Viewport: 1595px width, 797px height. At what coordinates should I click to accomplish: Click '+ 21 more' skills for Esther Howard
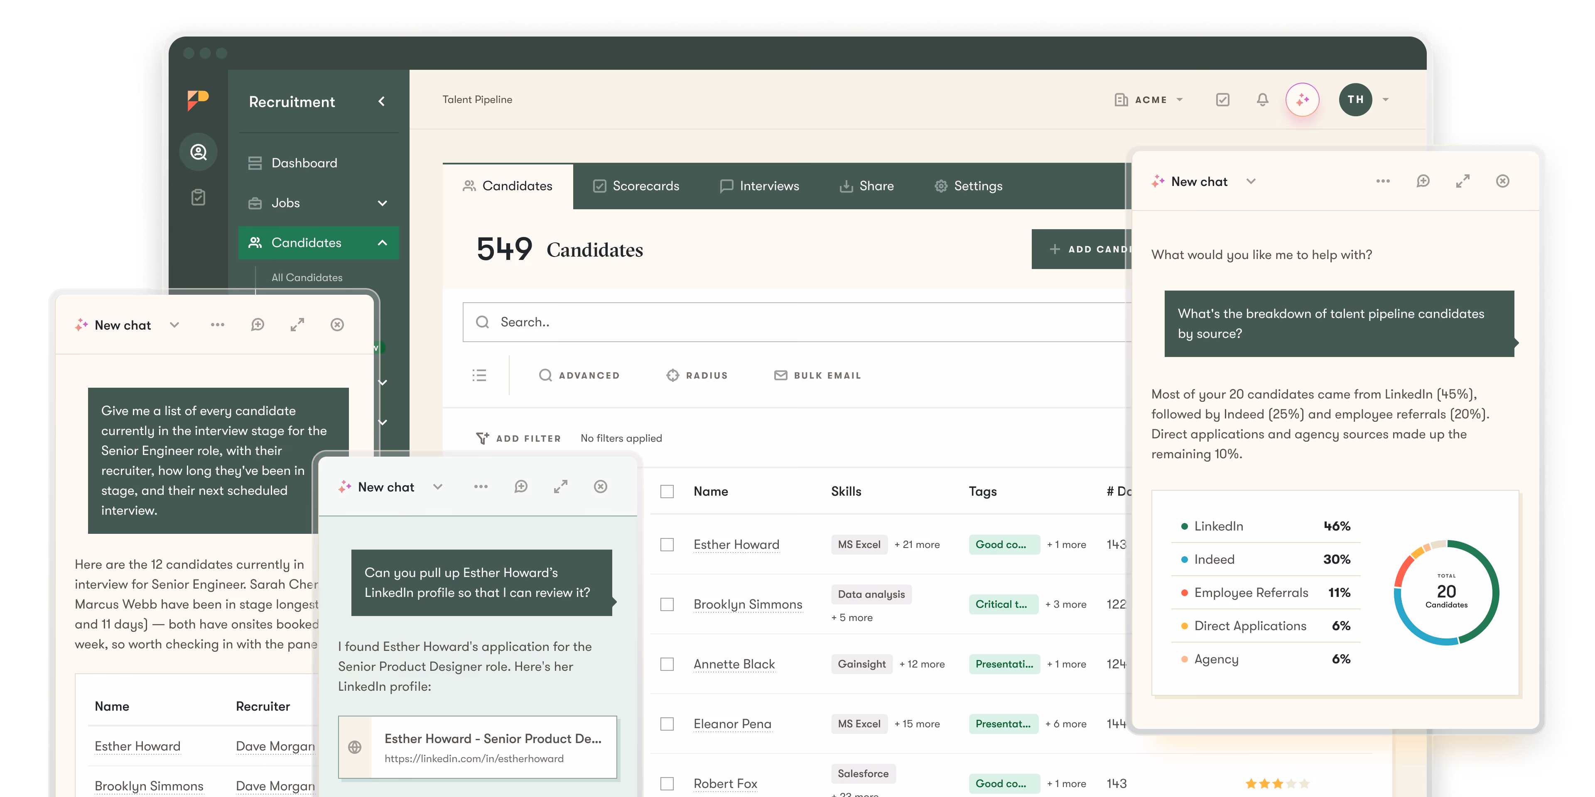click(916, 545)
